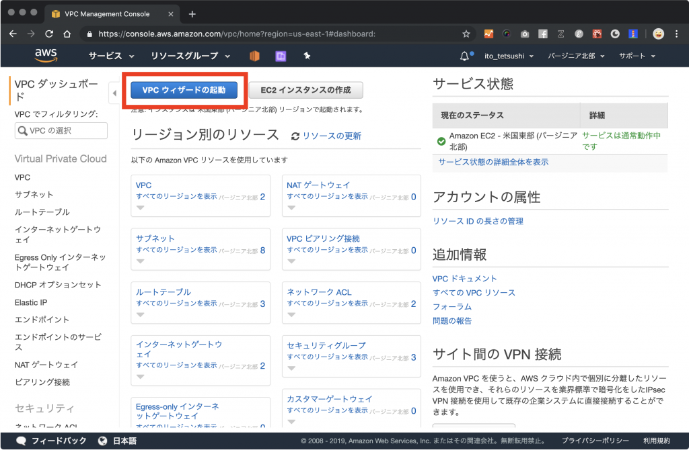Image resolution: width=689 pixels, height=450 pixels.
Task: Go to the browser home page icon
Action: coord(67,34)
